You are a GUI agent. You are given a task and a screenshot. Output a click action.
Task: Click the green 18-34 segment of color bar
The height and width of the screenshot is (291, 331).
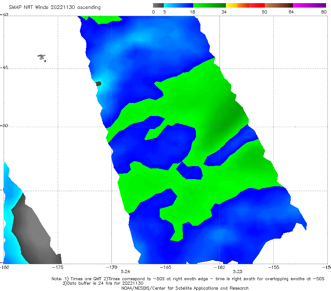(x=209, y=5)
